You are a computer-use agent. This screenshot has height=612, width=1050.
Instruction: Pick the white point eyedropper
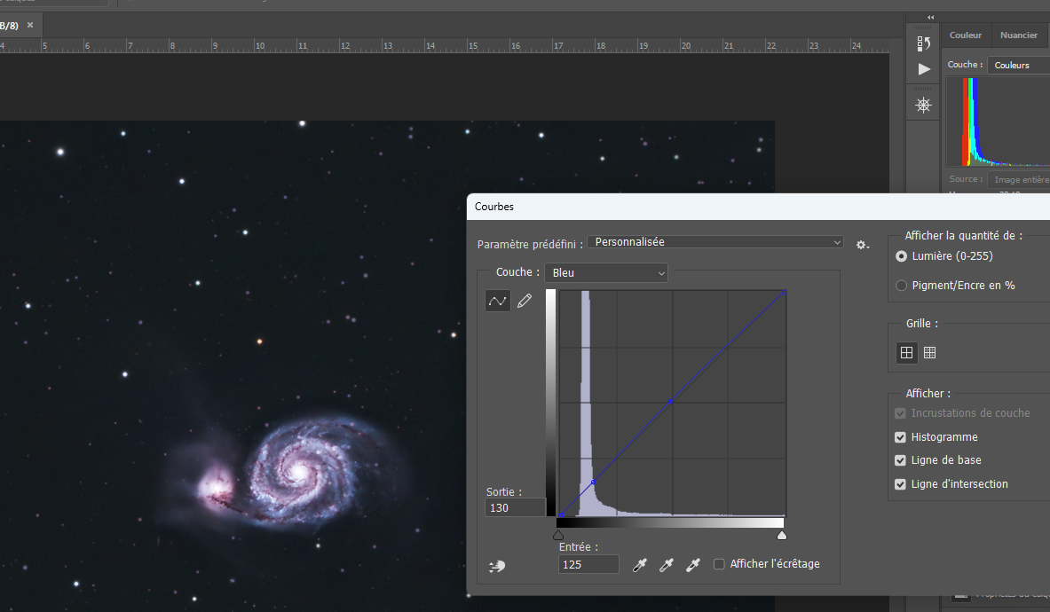click(693, 564)
